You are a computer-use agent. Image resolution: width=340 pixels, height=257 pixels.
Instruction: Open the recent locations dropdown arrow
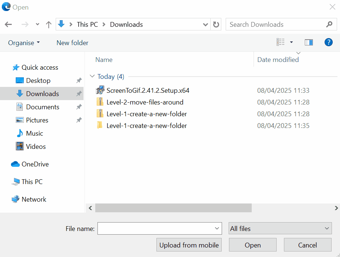coord(37,25)
